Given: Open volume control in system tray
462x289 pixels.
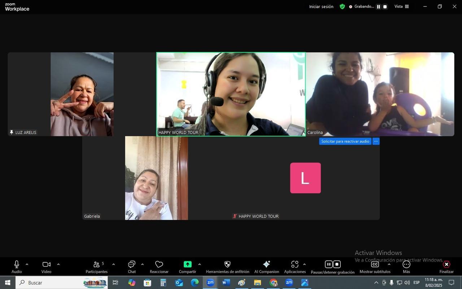Looking at the screenshot, I should pos(407,282).
